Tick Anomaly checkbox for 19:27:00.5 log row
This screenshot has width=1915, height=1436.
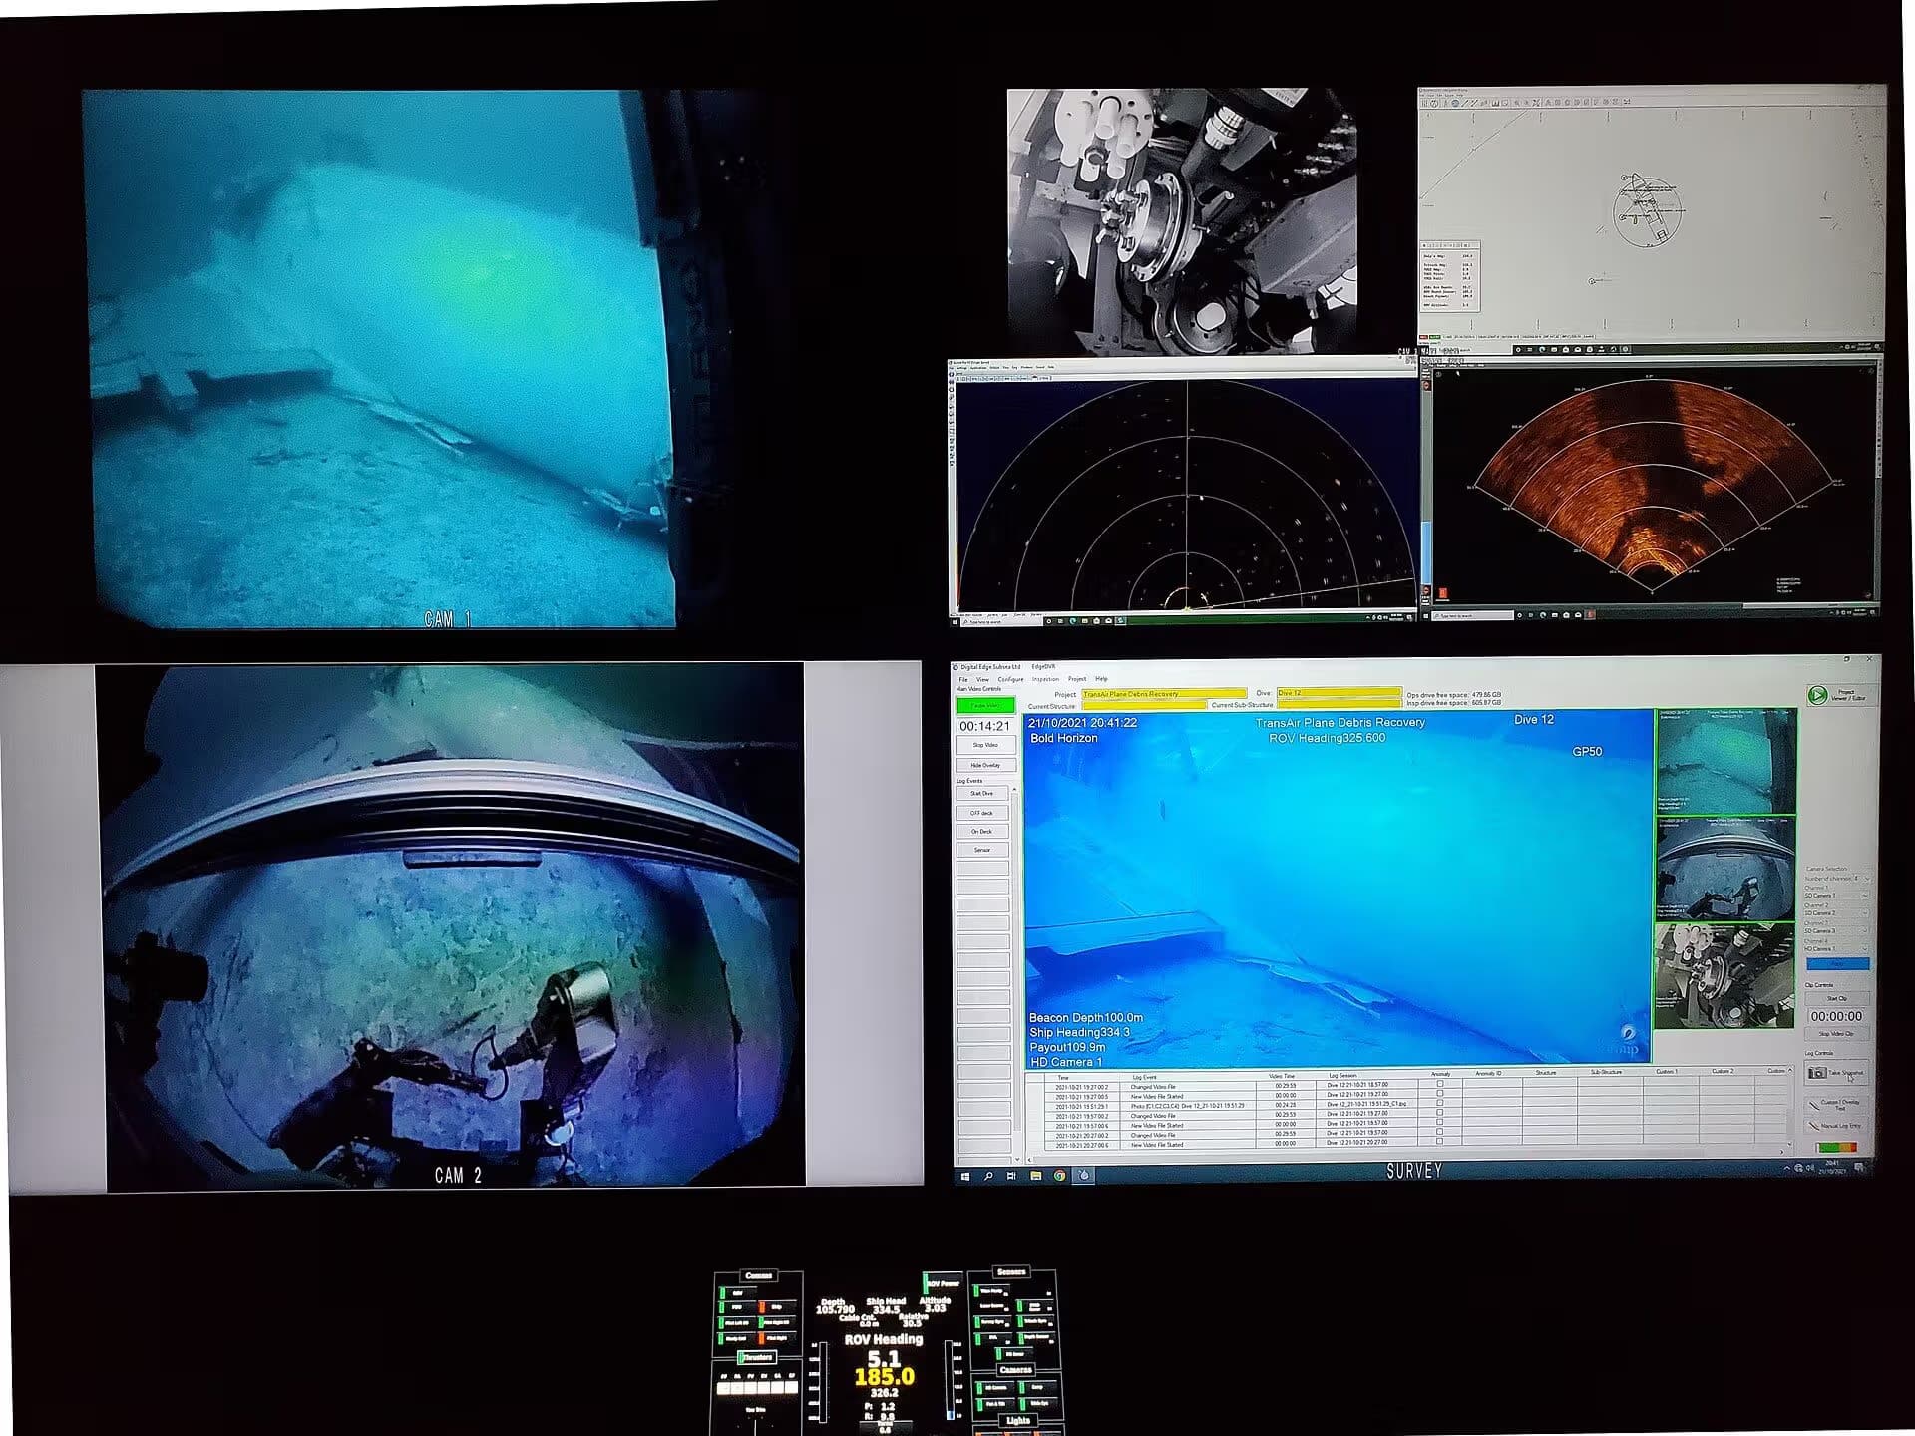(1439, 1093)
